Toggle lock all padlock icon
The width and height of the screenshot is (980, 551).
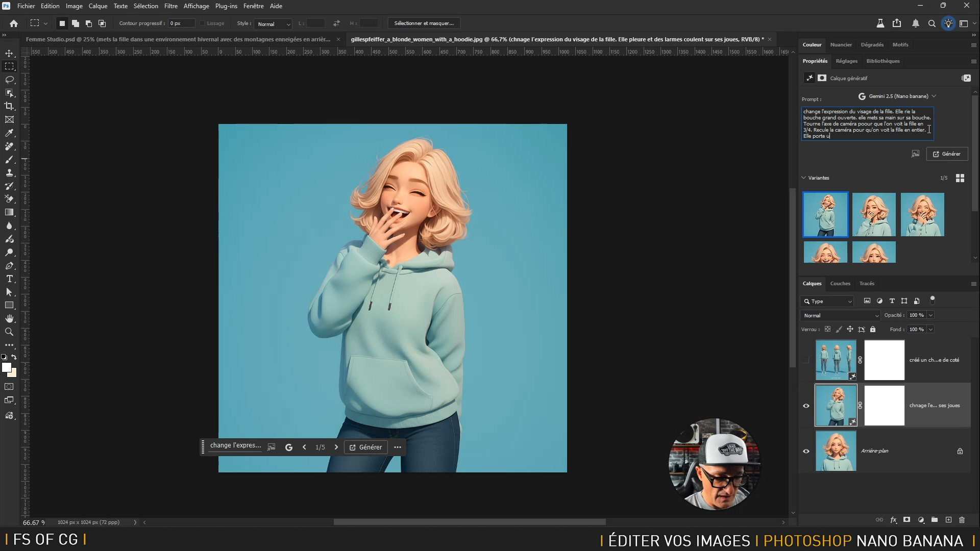(x=873, y=329)
